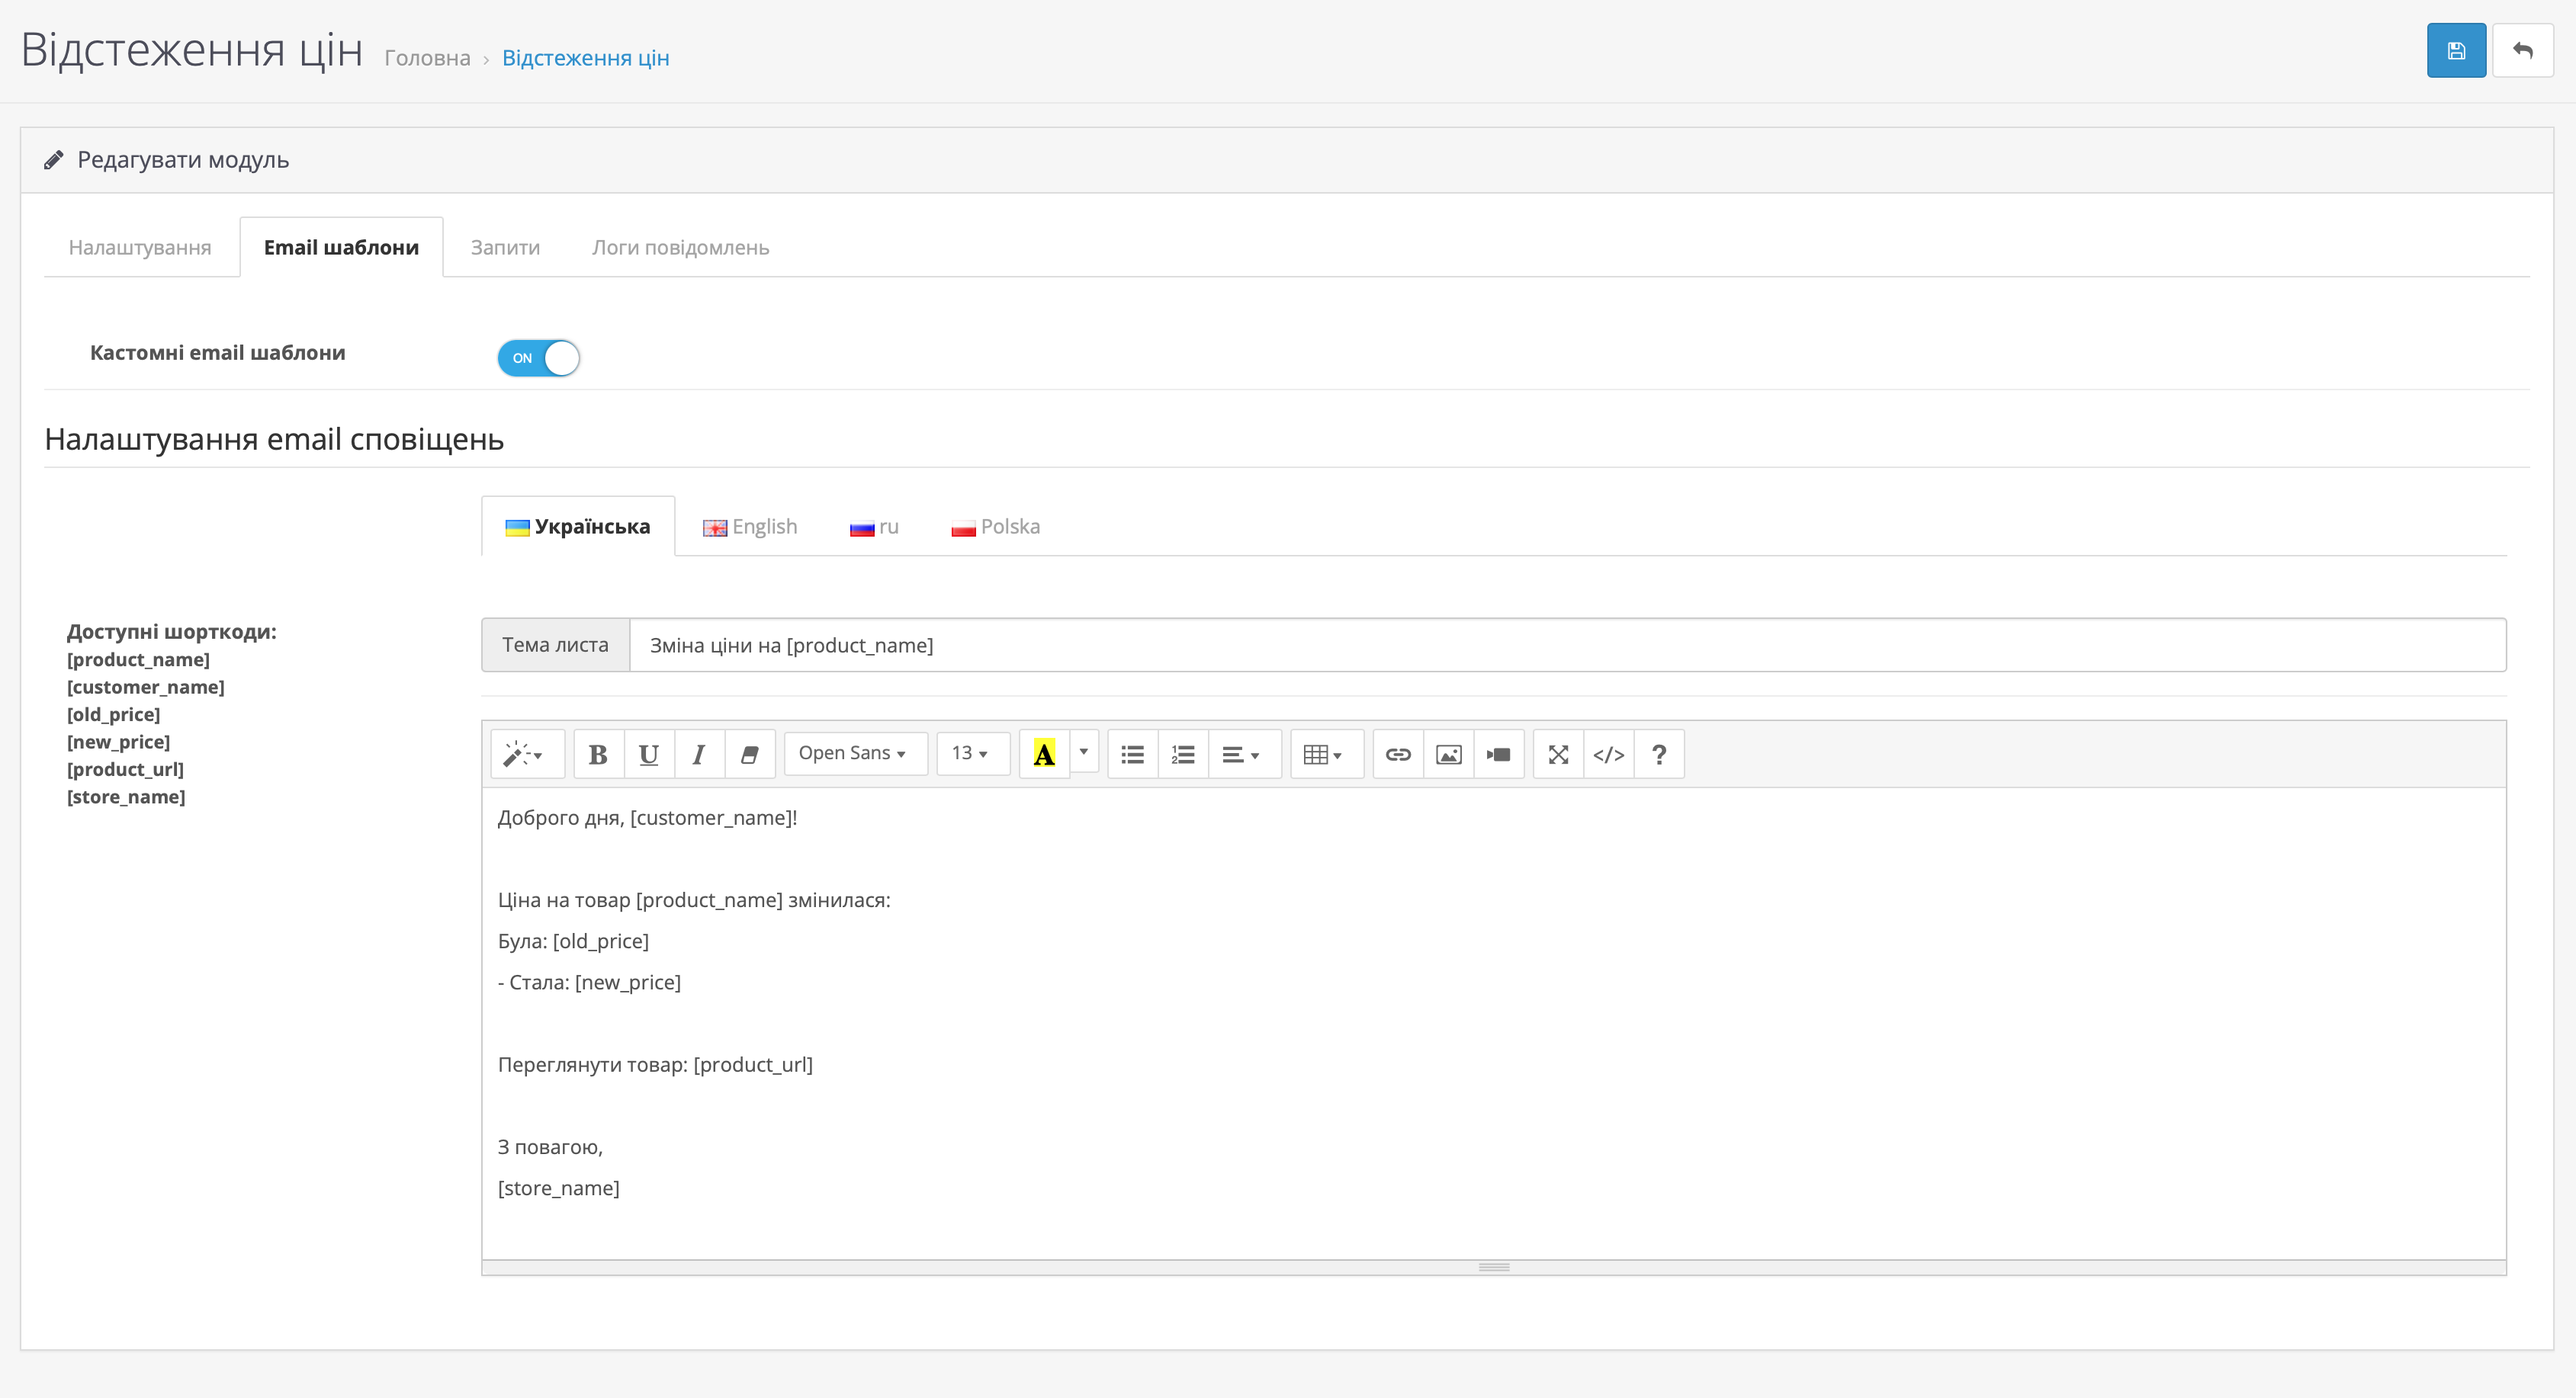Image resolution: width=2576 pixels, height=1398 pixels.
Task: Insert video using camera icon
Action: (x=1498, y=755)
